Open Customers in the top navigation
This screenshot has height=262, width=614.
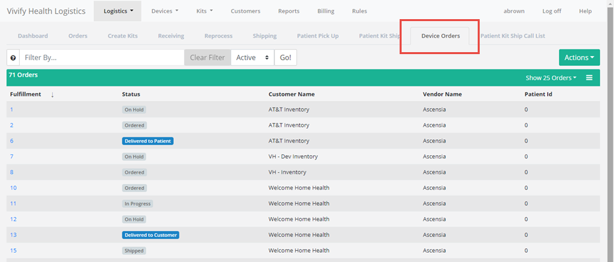[245, 11]
